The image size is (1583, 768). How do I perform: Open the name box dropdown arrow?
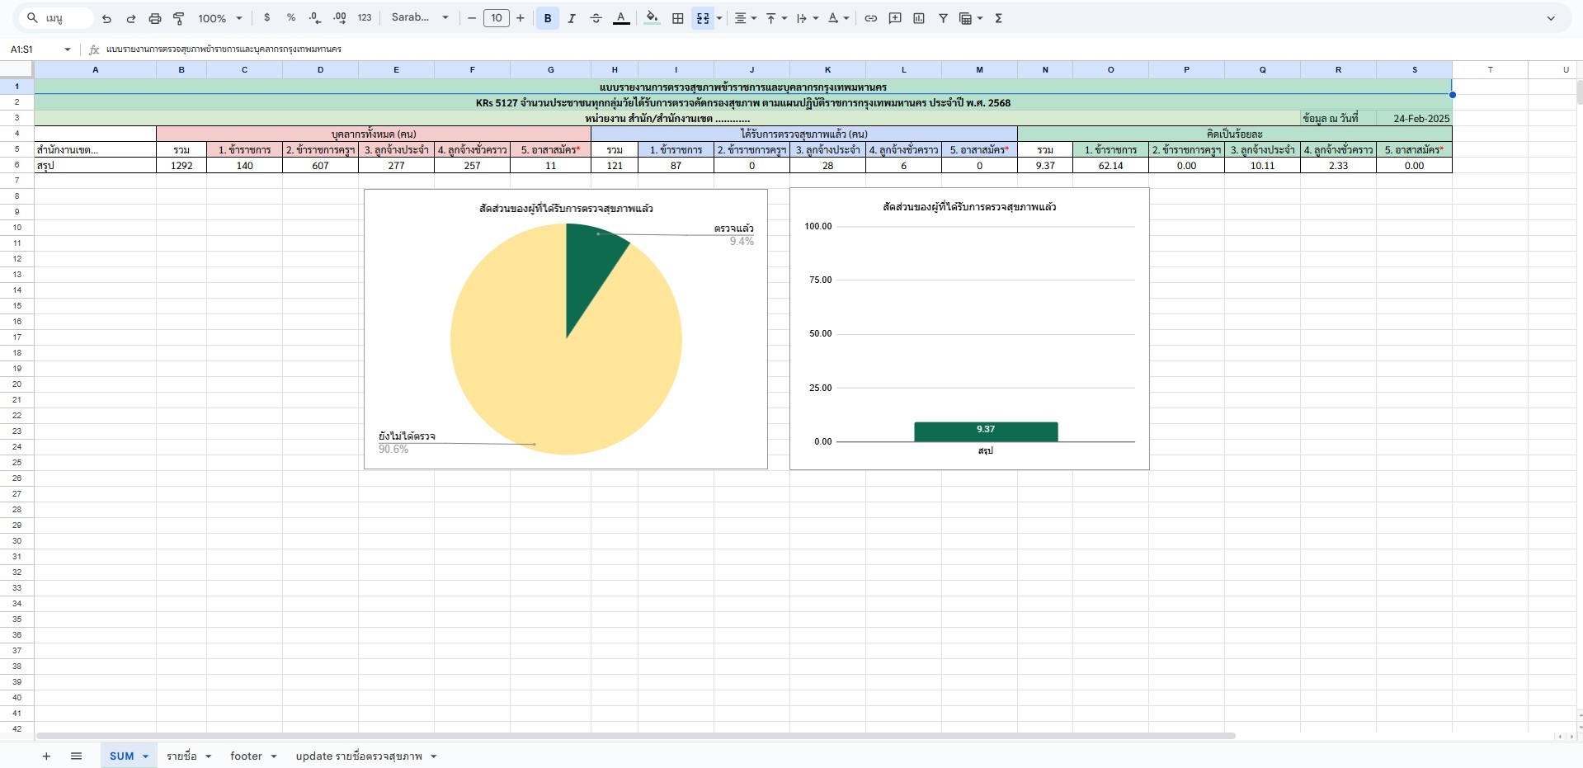click(x=68, y=49)
